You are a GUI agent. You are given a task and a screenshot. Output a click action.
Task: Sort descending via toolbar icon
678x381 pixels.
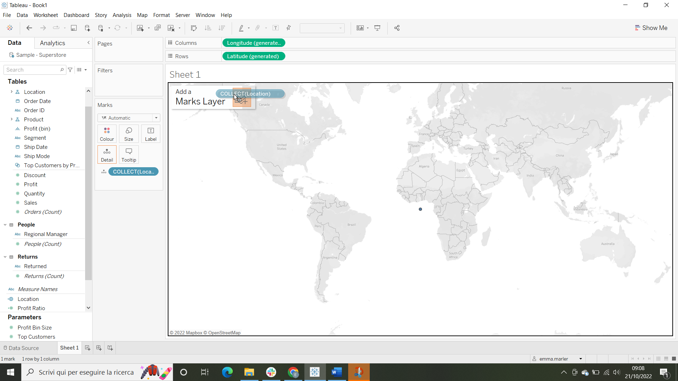222,28
